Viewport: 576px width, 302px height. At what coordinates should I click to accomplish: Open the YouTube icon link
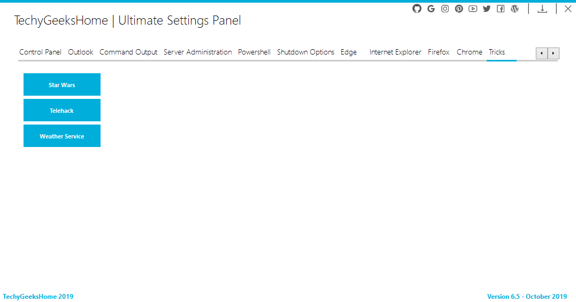point(473,9)
